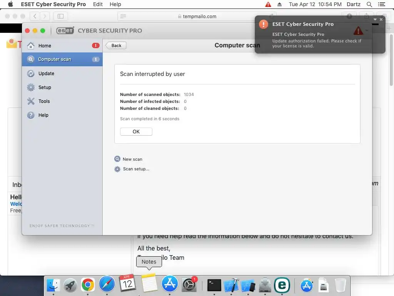The height and width of the screenshot is (296, 394).
Task: Click Scan completed in 6 seconds text
Action: pos(150,119)
